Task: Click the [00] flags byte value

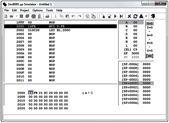Action: click(150, 56)
